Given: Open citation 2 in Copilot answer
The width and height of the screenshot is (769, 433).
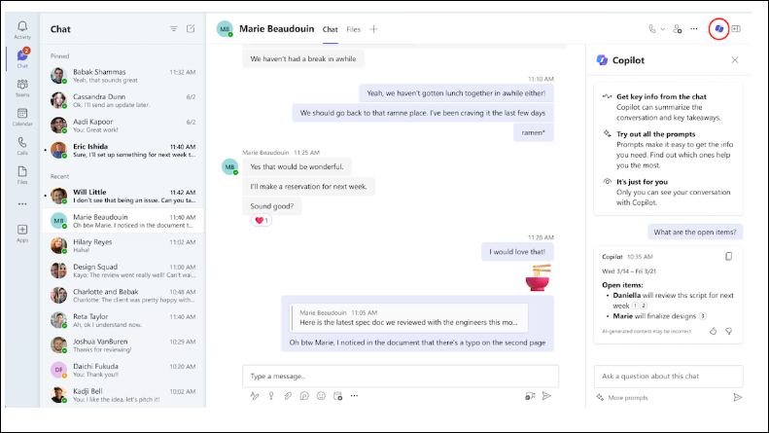Looking at the screenshot, I should pos(644,306).
